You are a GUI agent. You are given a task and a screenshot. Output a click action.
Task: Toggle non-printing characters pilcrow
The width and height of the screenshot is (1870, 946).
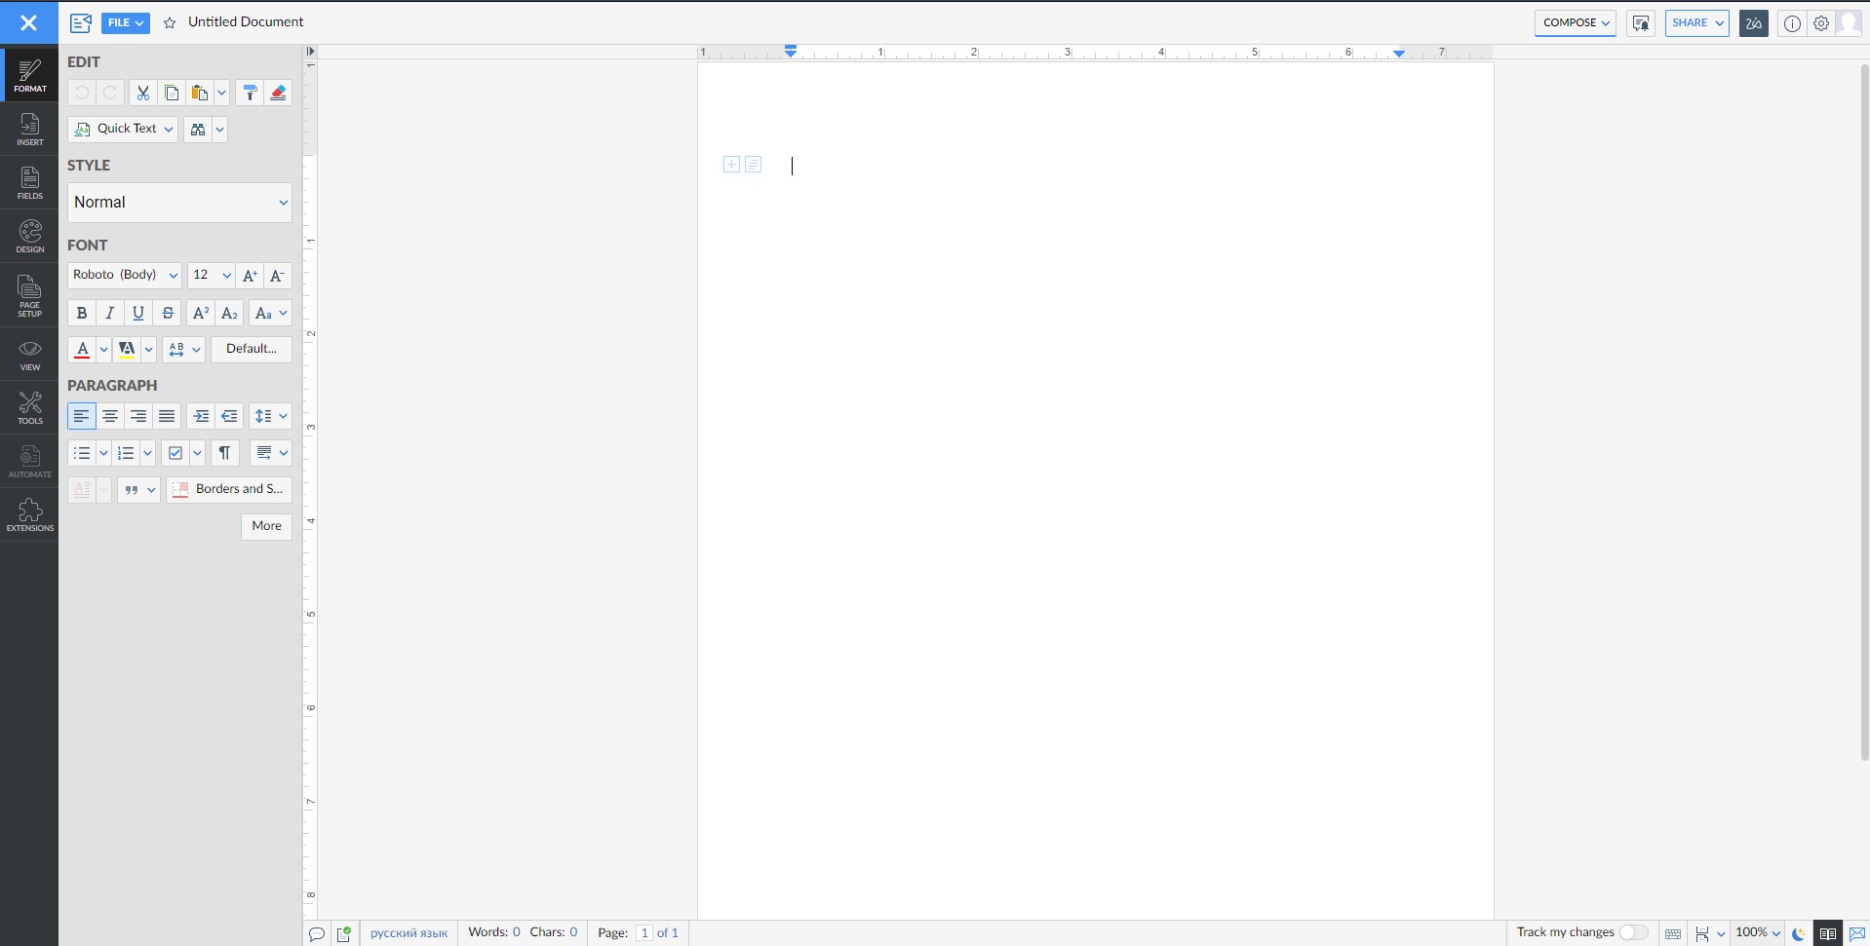(224, 453)
